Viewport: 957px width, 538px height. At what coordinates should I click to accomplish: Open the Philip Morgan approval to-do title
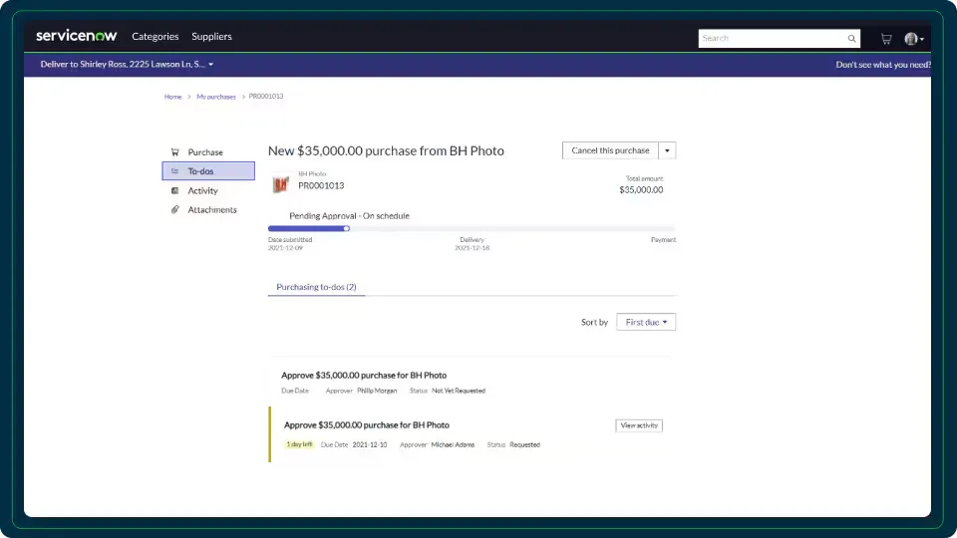pyautogui.click(x=364, y=376)
